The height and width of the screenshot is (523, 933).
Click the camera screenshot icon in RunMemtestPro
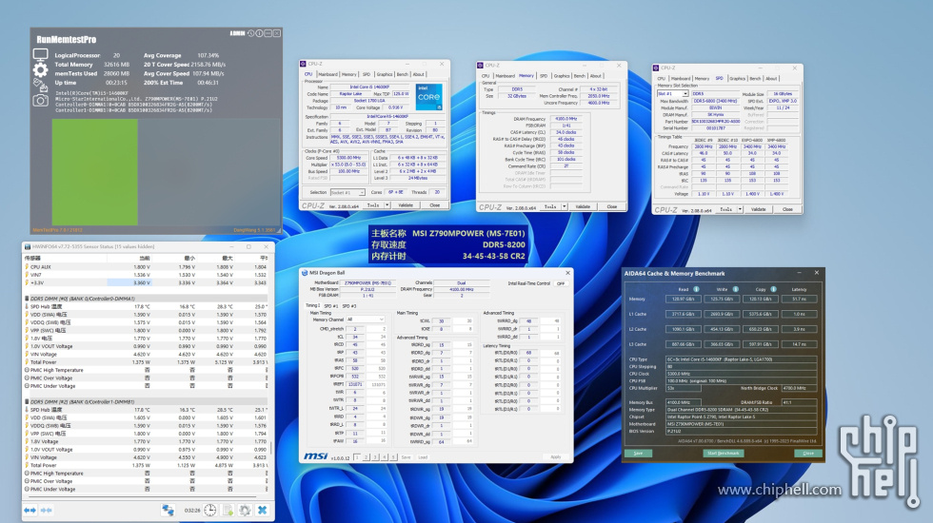[x=40, y=101]
